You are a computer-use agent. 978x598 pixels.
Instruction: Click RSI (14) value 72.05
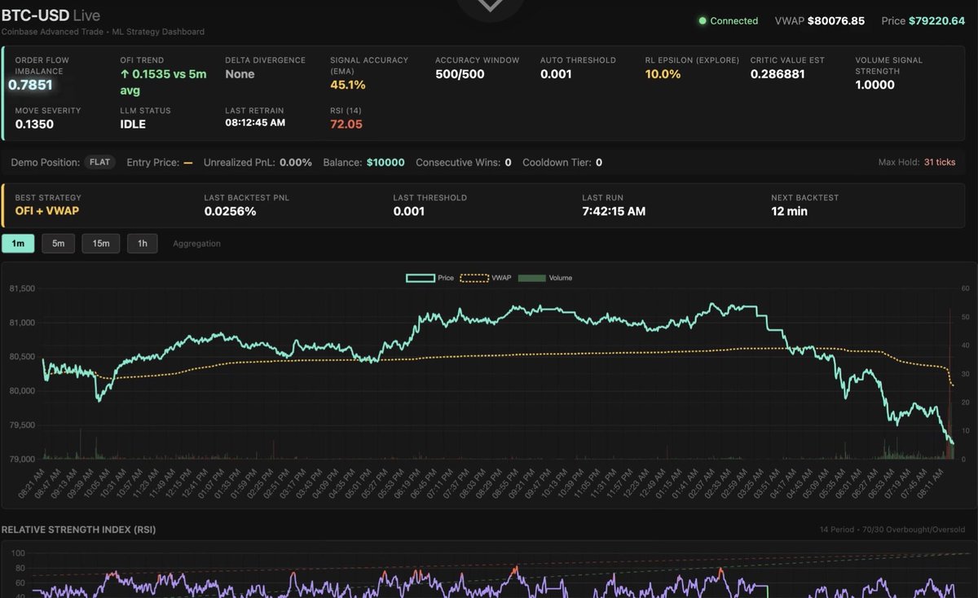coord(346,125)
